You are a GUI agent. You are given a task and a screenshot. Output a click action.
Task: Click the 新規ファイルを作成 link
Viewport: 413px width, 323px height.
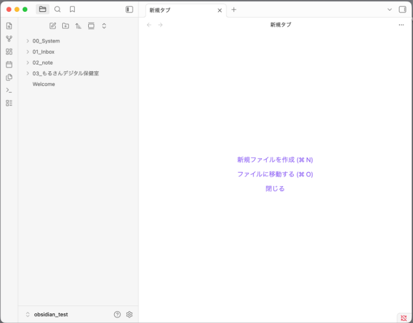point(275,160)
